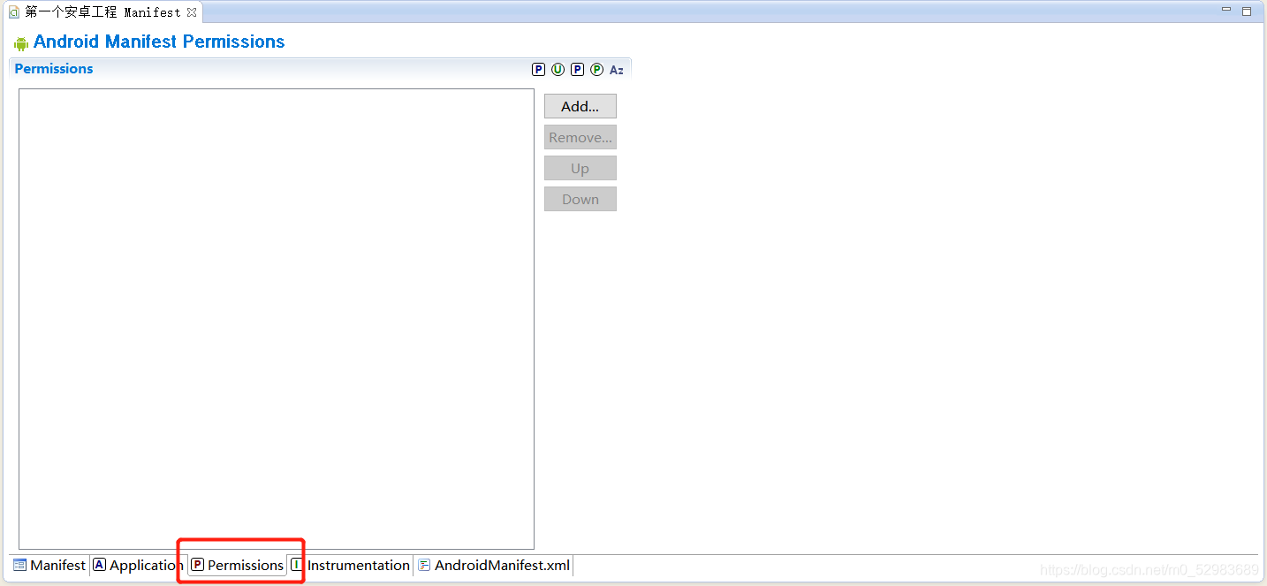Toggle the square P icon between U and round P
Screen dimensions: 1267x586
[x=577, y=70]
